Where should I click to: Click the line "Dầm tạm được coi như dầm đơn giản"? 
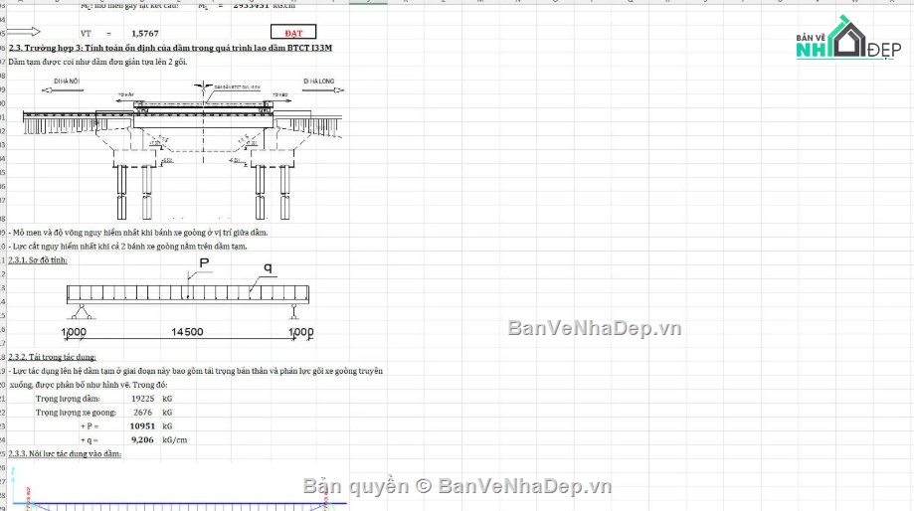pos(97,62)
